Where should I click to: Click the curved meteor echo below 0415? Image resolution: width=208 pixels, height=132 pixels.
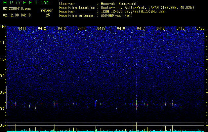pos(96,104)
